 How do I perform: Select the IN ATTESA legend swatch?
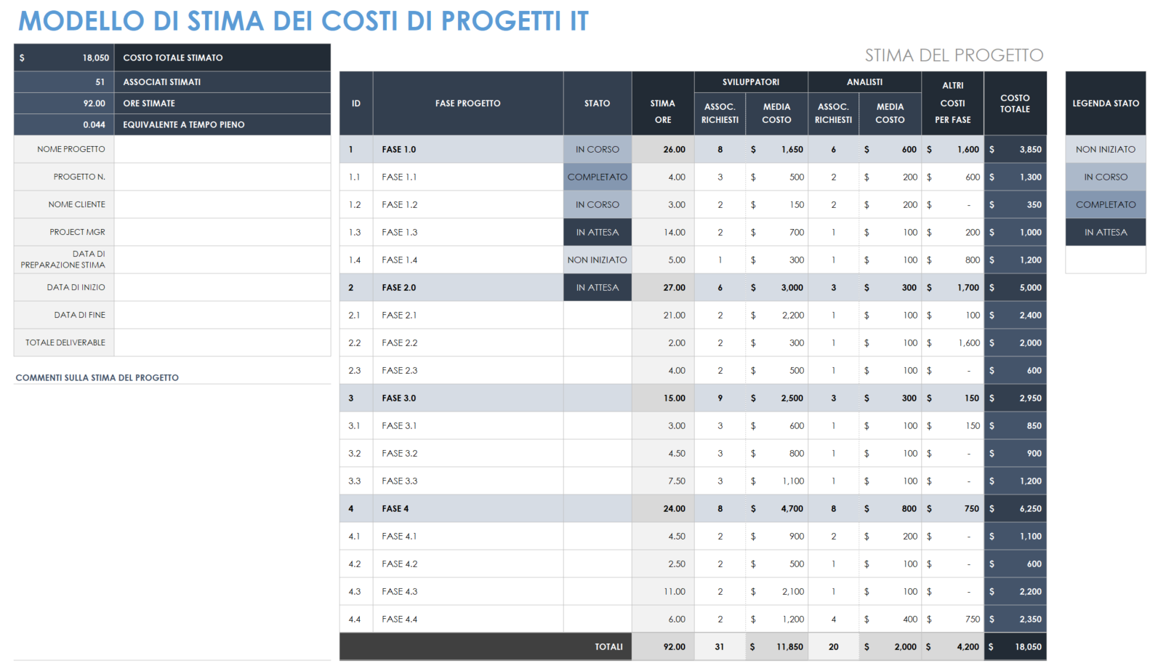[1106, 232]
